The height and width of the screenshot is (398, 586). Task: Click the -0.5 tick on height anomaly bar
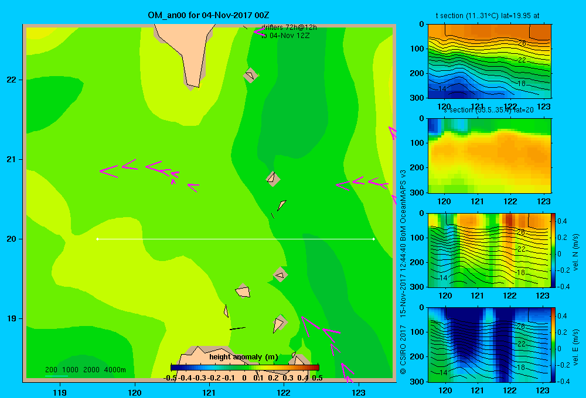[170, 378]
